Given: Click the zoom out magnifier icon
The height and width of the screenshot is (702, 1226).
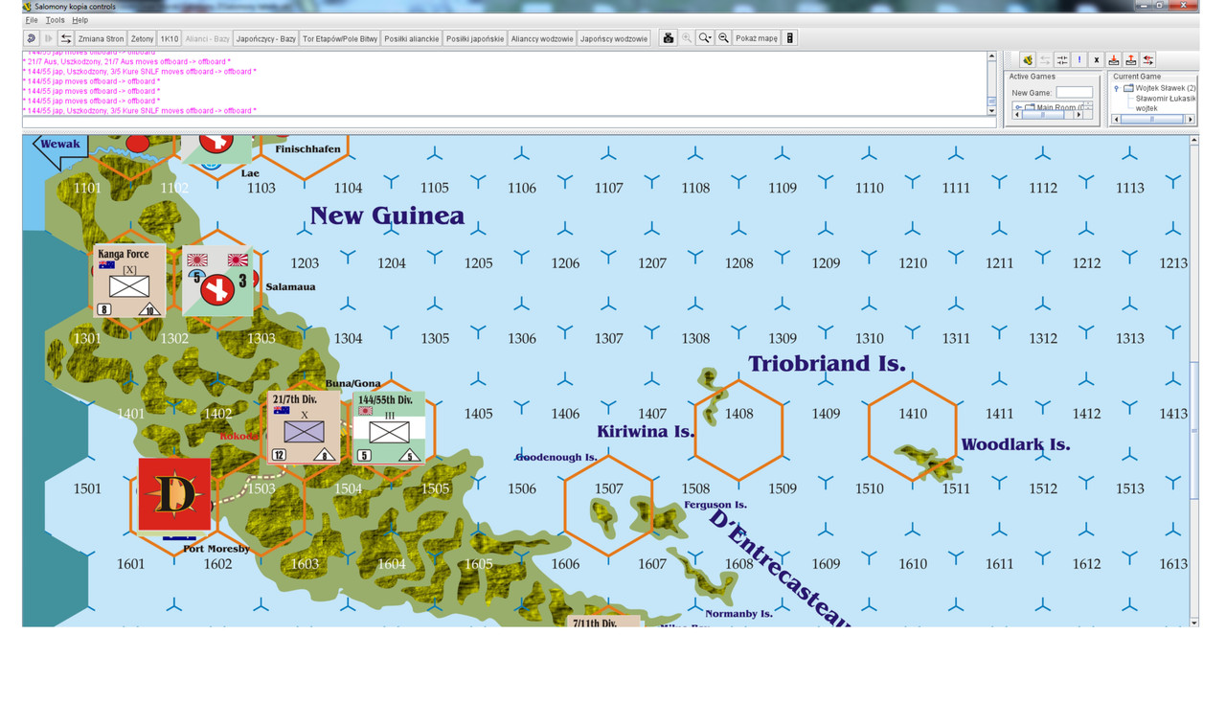Looking at the screenshot, I should click(x=724, y=38).
